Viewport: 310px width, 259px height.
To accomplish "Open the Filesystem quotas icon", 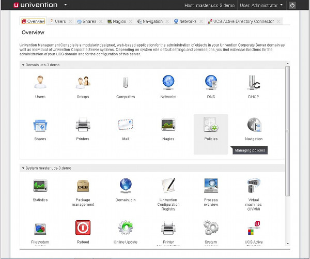I will [40, 229].
